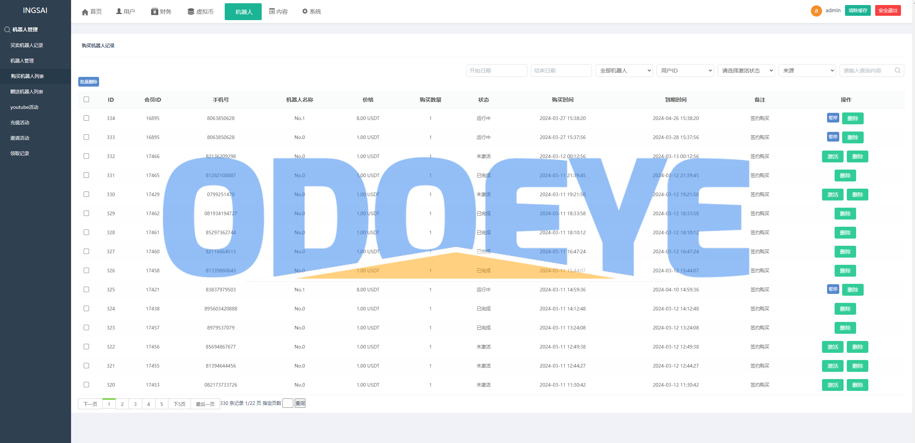Click 激活 for row ID 332
The width and height of the screenshot is (915, 443).
tap(832, 156)
